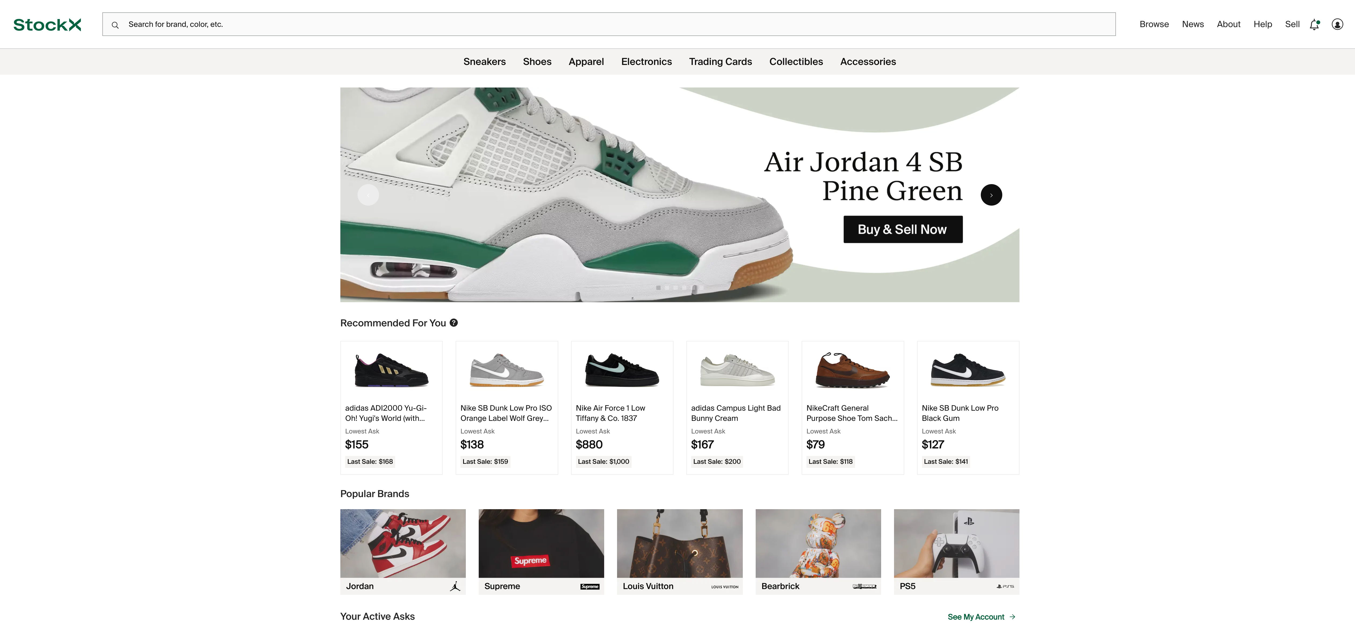Open the Browse menu
Image resolution: width=1355 pixels, height=627 pixels.
click(1154, 24)
